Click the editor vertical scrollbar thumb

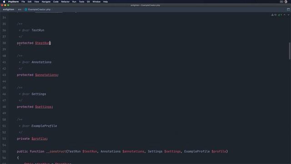[x=290, y=51]
